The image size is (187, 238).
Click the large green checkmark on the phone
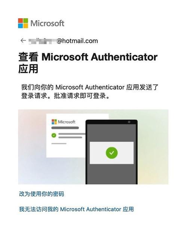(112, 153)
